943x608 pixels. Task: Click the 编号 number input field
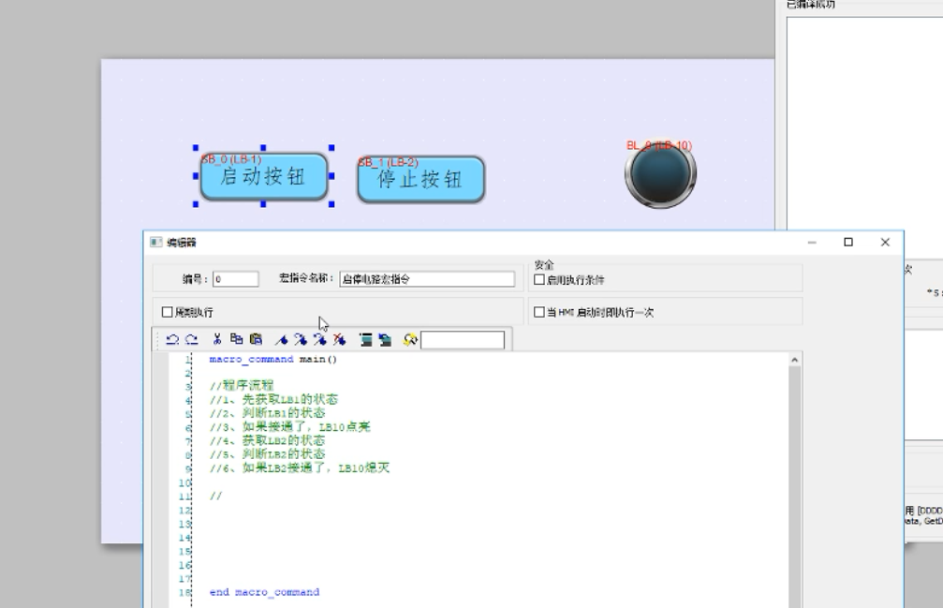click(x=235, y=279)
